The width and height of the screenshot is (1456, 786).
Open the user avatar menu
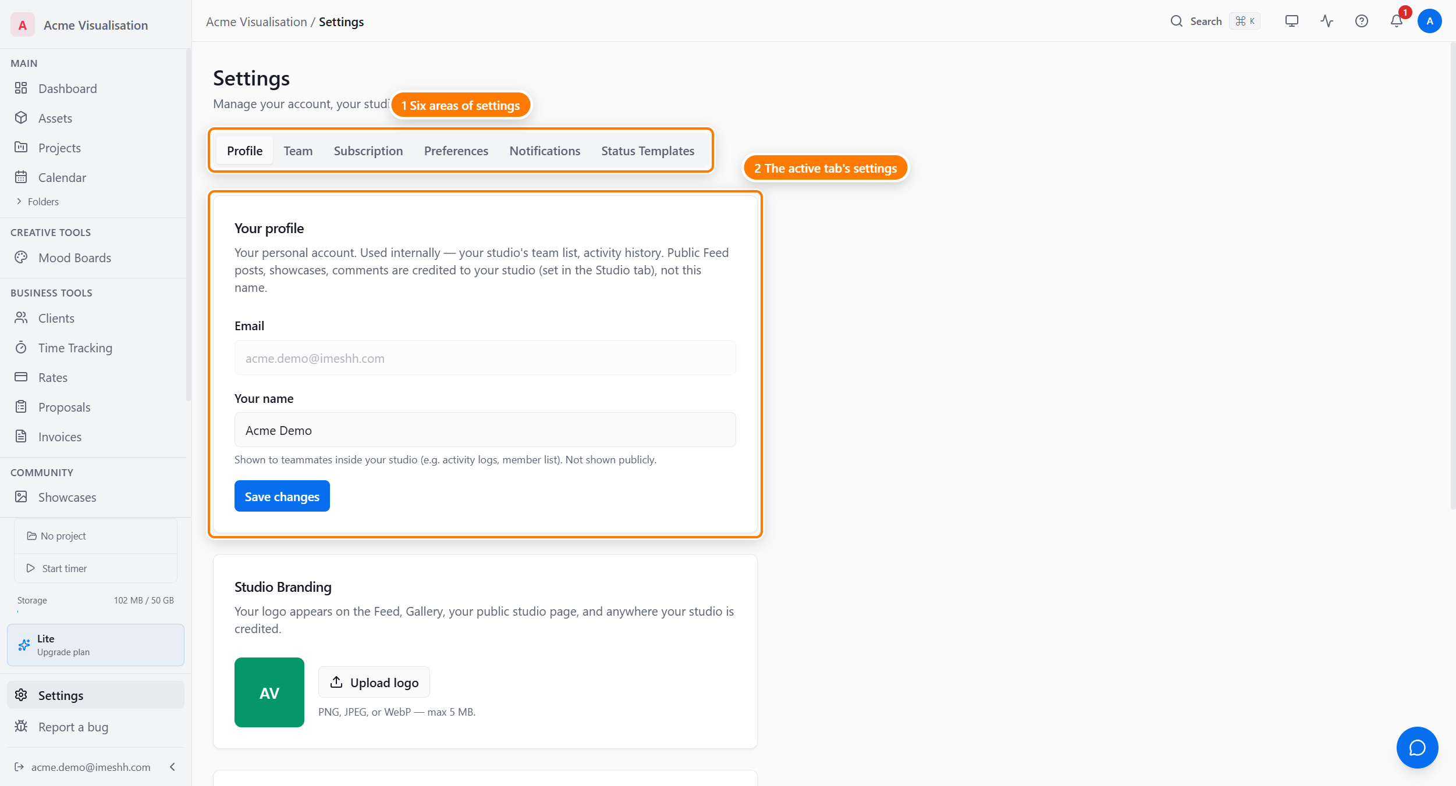(x=1430, y=21)
